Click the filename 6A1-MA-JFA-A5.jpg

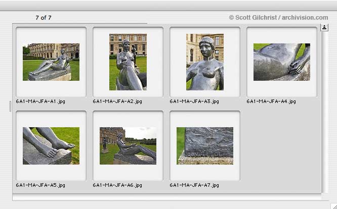(x=40, y=185)
